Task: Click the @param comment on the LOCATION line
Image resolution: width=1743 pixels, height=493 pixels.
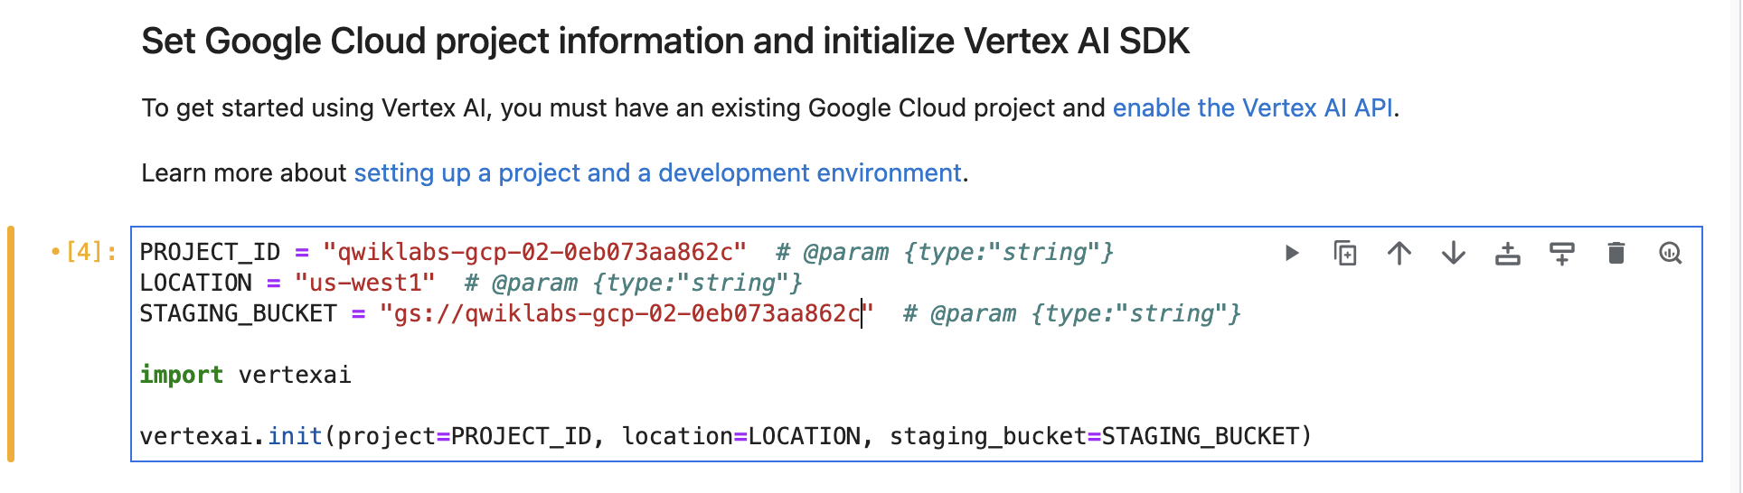Action: click(x=633, y=283)
